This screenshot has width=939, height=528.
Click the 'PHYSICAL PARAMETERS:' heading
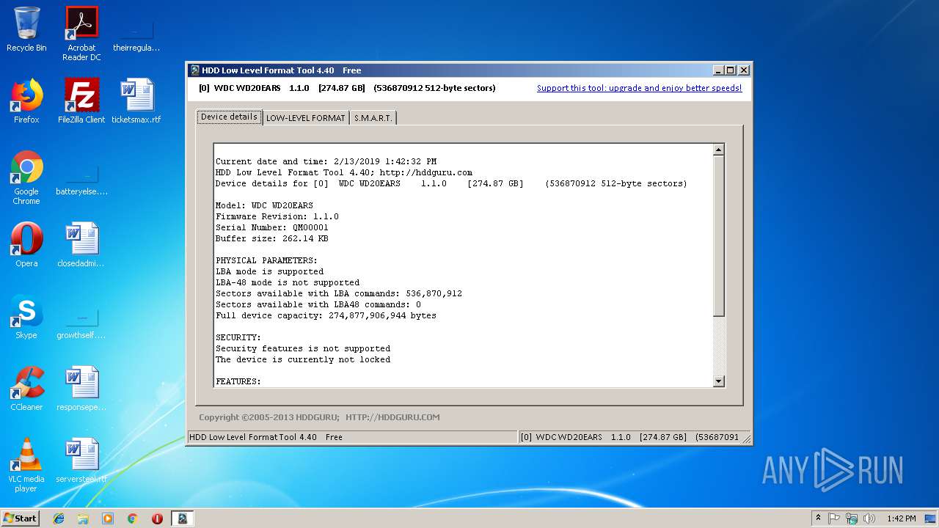tap(267, 260)
